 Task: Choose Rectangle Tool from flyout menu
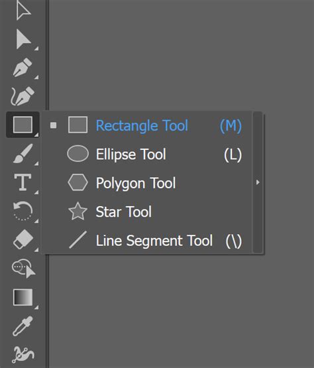(x=147, y=125)
